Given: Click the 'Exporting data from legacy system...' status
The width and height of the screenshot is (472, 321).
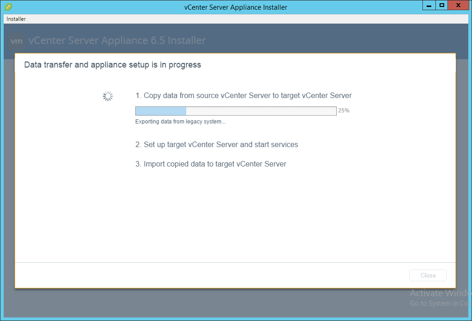Looking at the screenshot, I should [180, 122].
